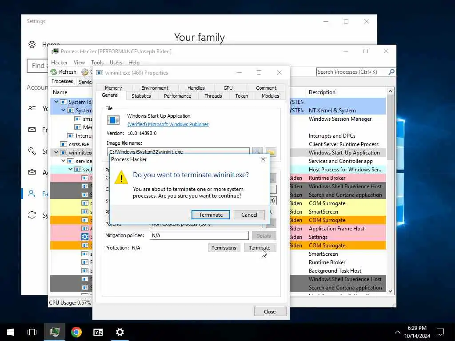Viewport: 455px width, 341px height.
Task: Open the Action Center notifications icon
Action: tap(440, 332)
